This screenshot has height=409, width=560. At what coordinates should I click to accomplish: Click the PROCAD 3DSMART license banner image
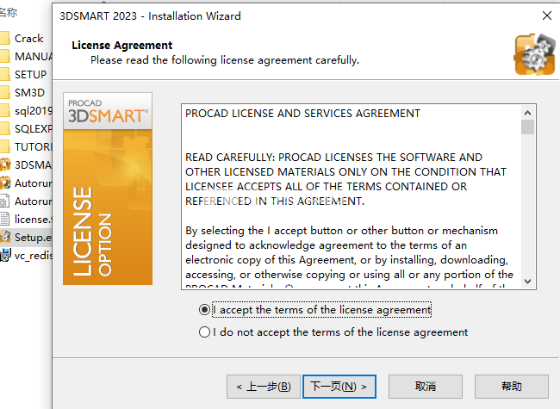point(108,189)
